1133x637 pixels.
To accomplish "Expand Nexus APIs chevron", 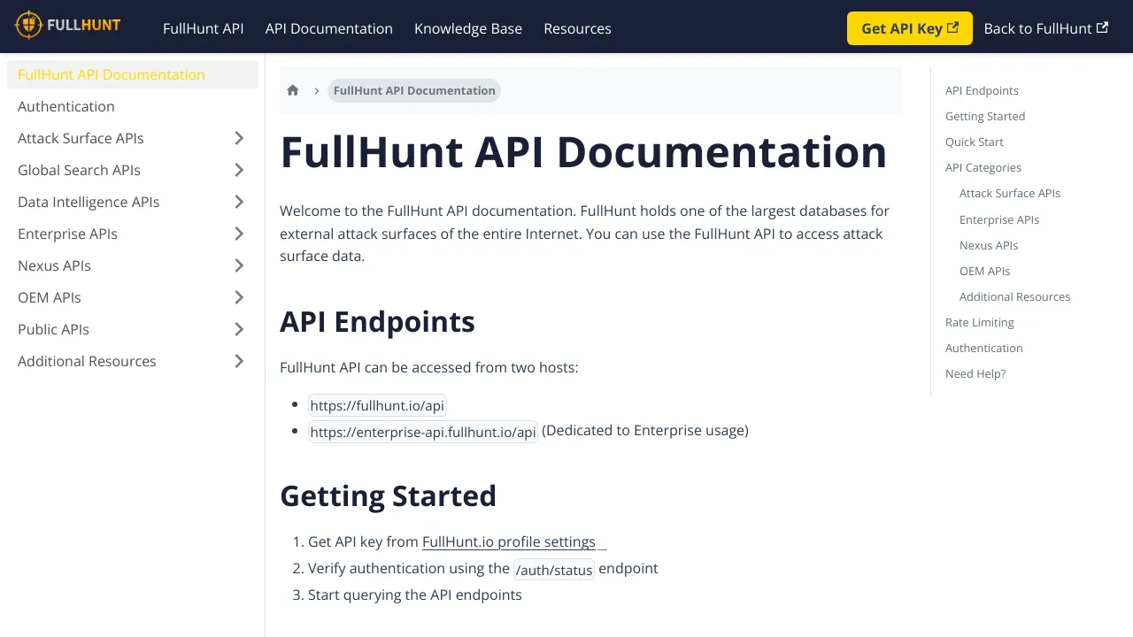I will (239, 265).
